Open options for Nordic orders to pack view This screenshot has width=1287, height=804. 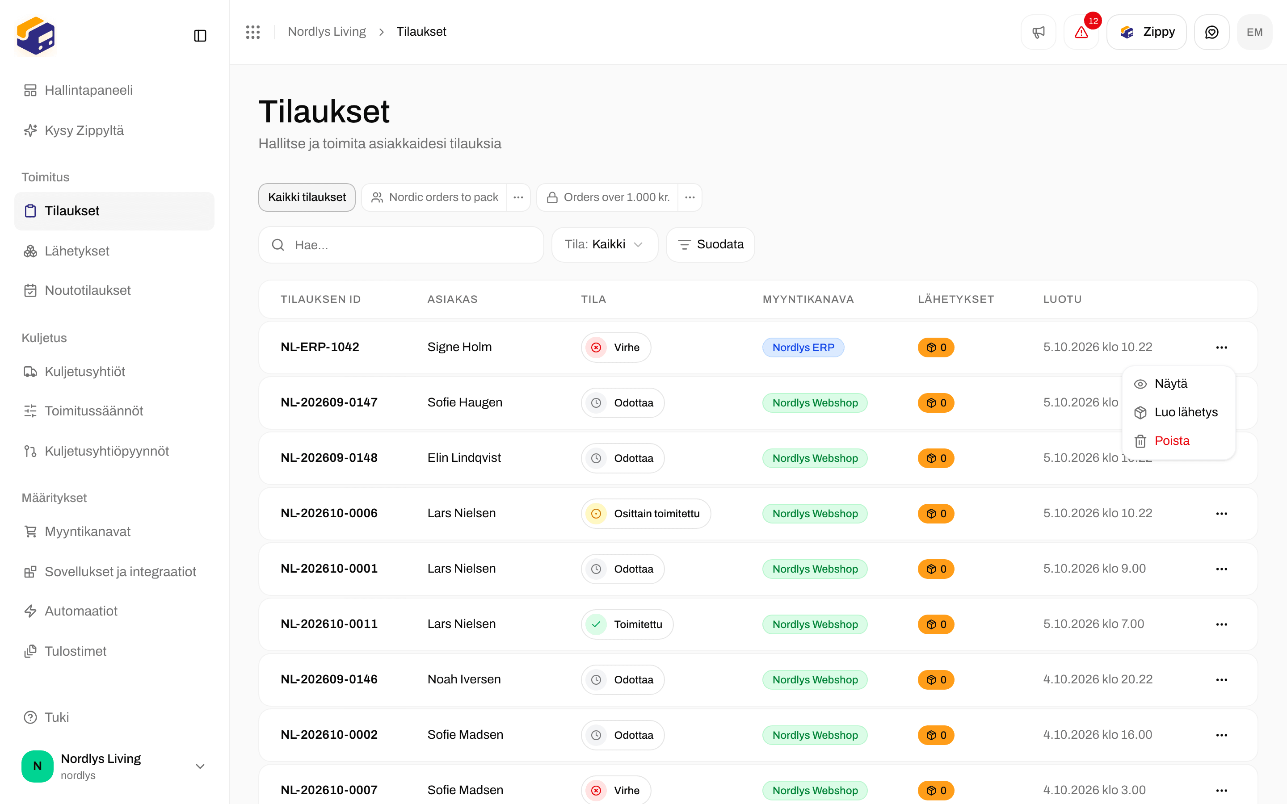(x=518, y=197)
